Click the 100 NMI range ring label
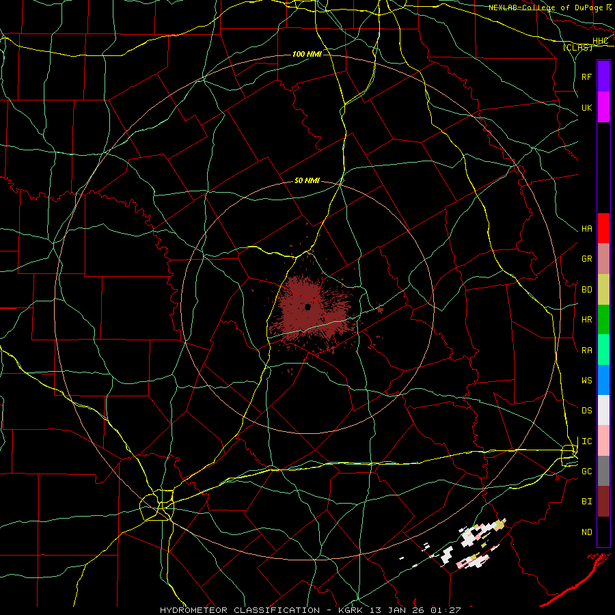 click(x=307, y=54)
